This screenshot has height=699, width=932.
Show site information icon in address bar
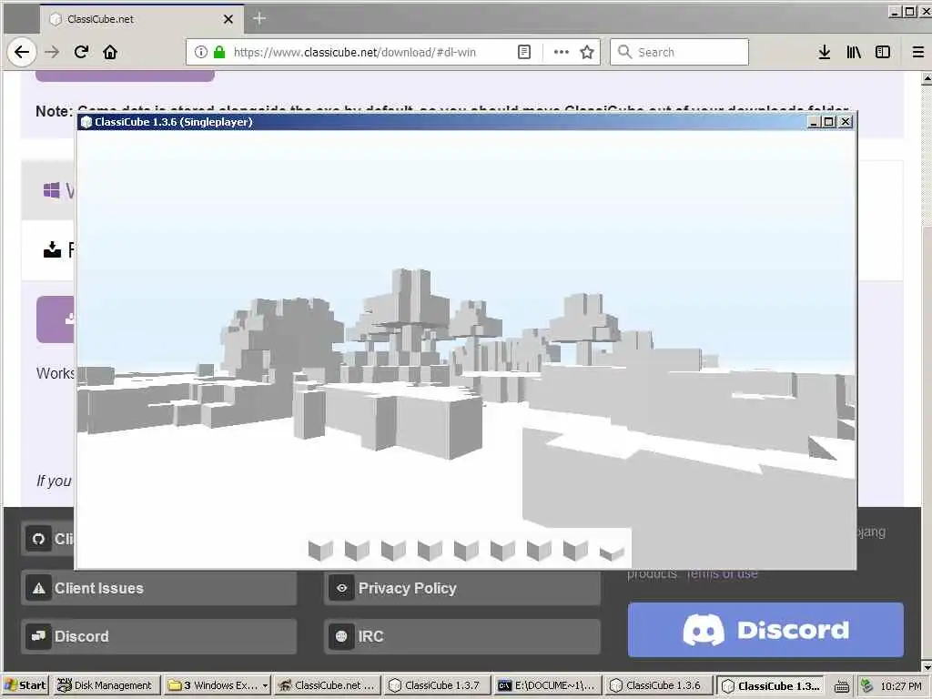[201, 52]
